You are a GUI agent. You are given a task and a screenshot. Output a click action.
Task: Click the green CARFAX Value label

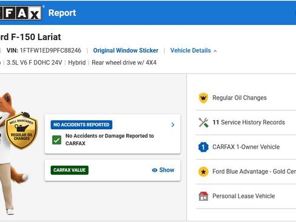[70, 170]
